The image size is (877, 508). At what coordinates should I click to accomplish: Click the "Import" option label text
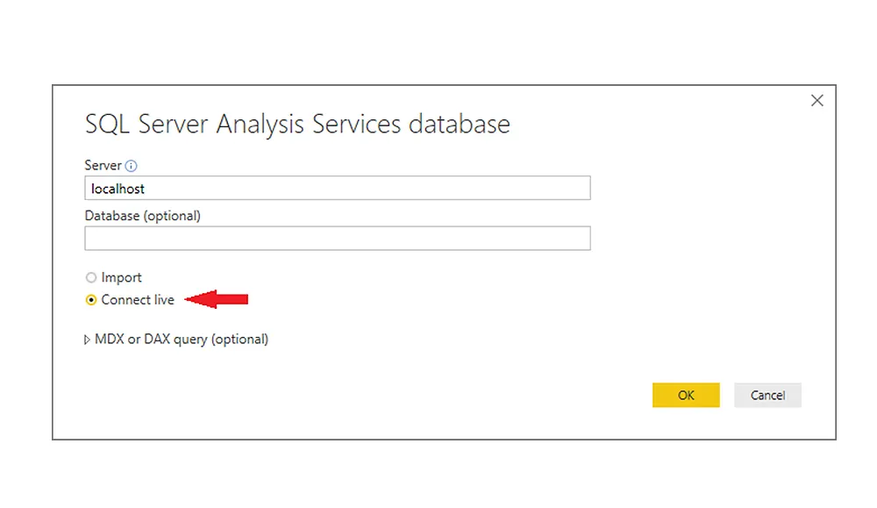point(121,278)
